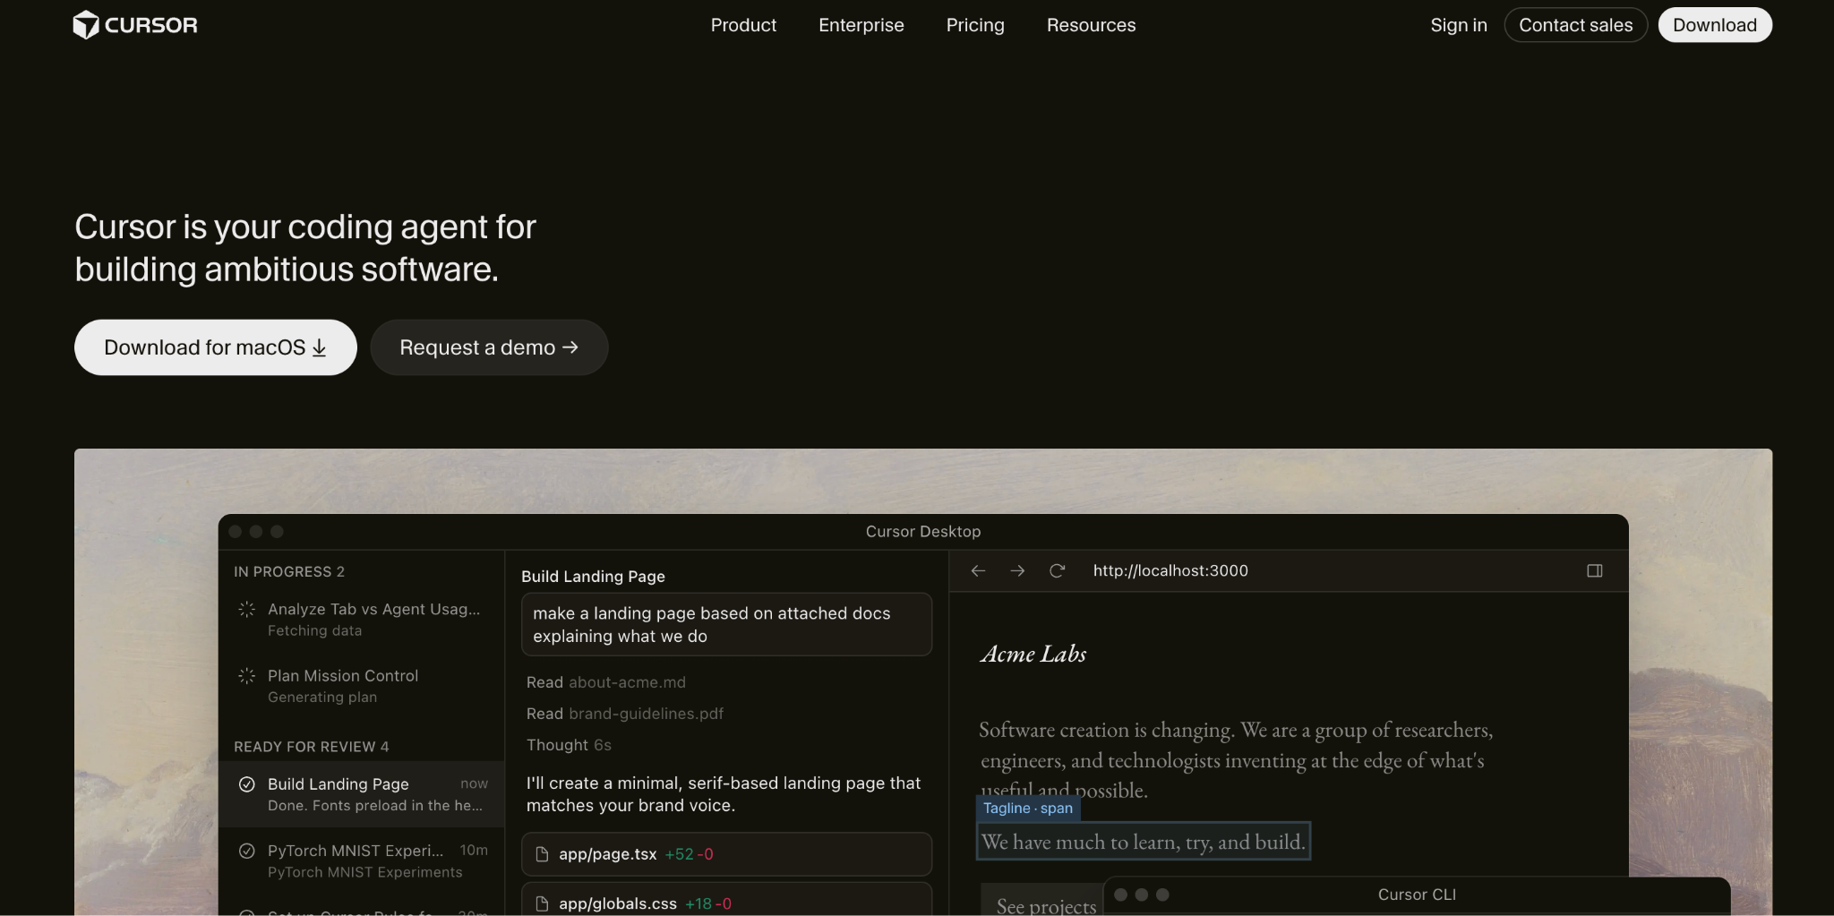Open the Product menu
Viewport: 1834px width, 916px height.
point(743,25)
